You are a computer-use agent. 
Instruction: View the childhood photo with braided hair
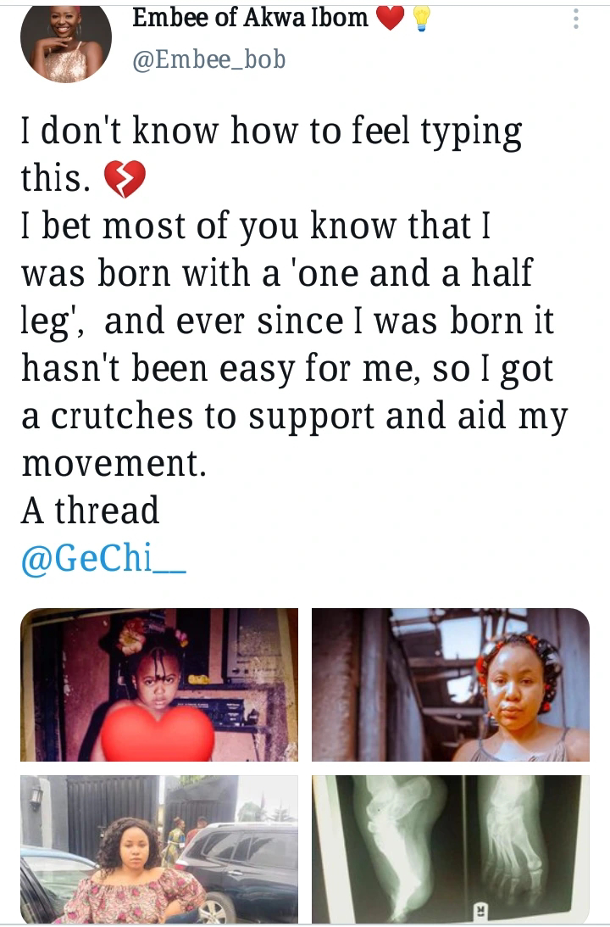158,684
